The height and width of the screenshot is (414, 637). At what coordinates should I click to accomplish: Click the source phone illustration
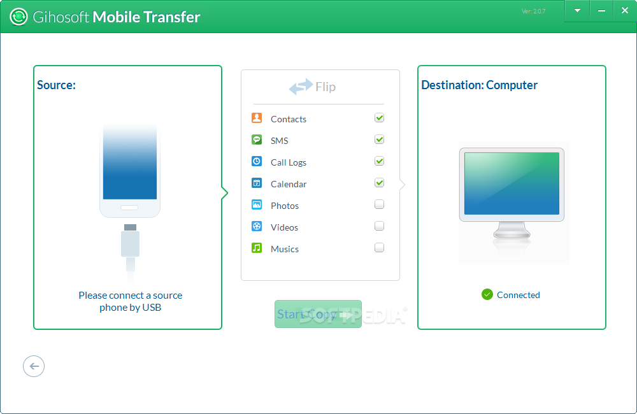click(130, 171)
